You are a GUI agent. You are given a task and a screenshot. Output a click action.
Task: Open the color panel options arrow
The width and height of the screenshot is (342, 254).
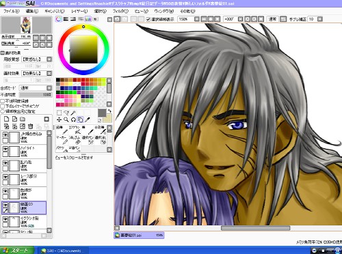point(109,19)
